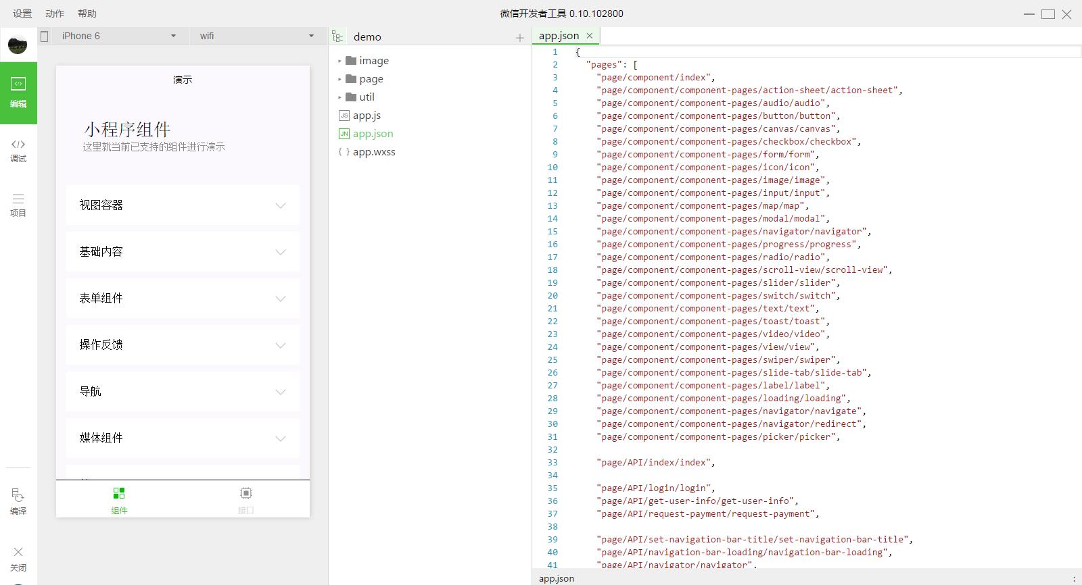Viewport: 1082px width, 585px height.
Task: Click the 演示 title in simulator
Action: click(x=183, y=80)
